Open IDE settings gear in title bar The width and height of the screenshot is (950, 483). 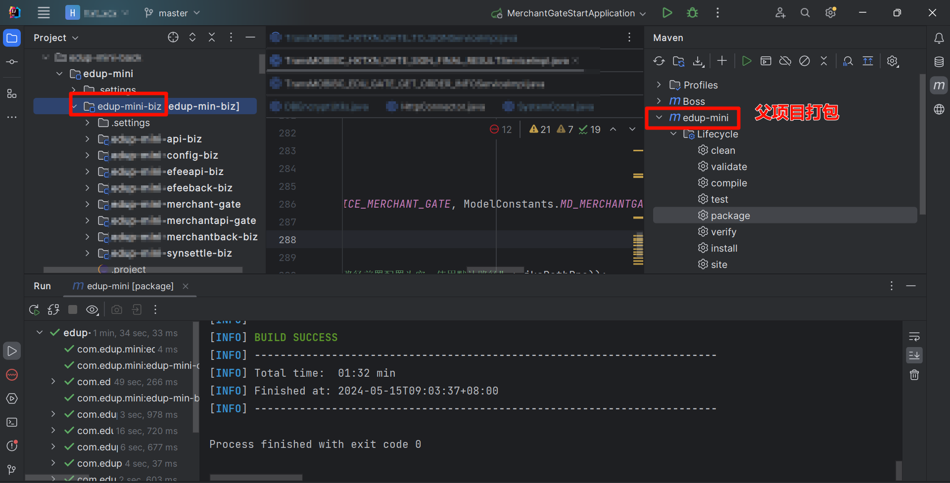[830, 13]
